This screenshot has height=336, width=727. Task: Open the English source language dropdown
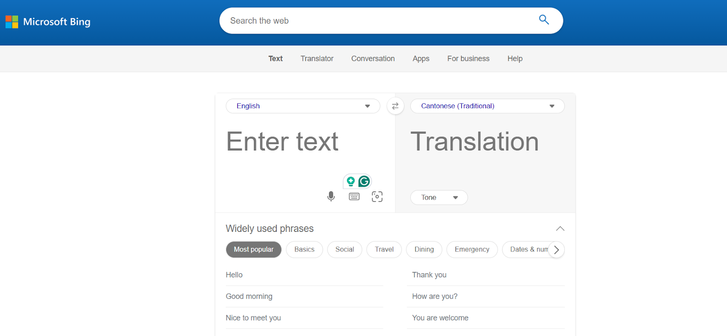tap(303, 106)
